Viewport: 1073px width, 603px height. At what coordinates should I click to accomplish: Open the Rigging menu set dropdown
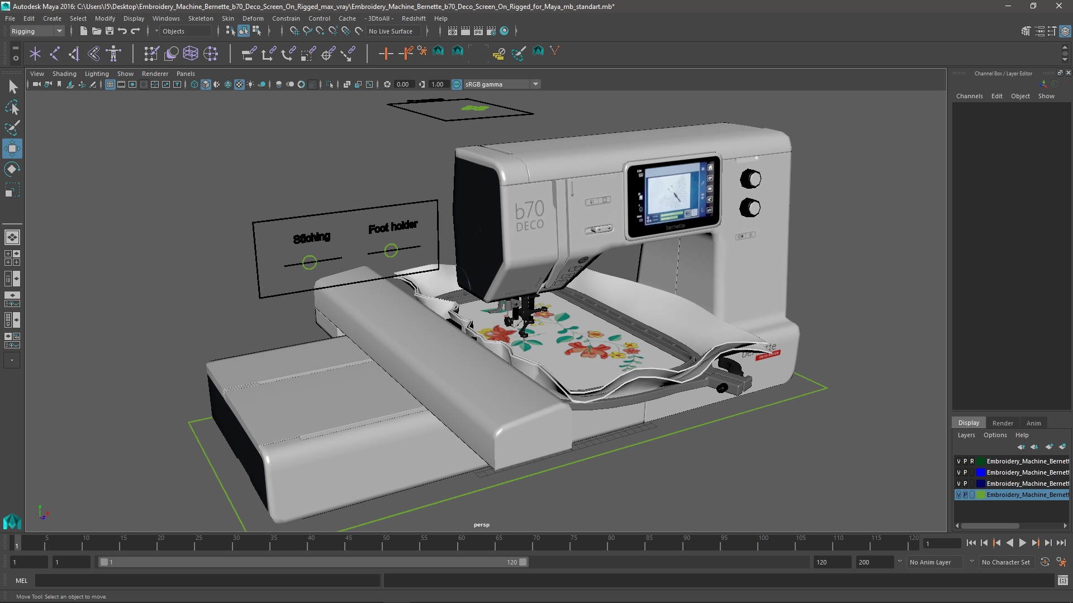tap(37, 31)
